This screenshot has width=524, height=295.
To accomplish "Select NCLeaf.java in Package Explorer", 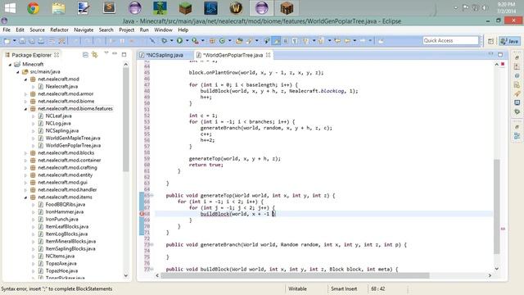I will (x=58, y=116).
